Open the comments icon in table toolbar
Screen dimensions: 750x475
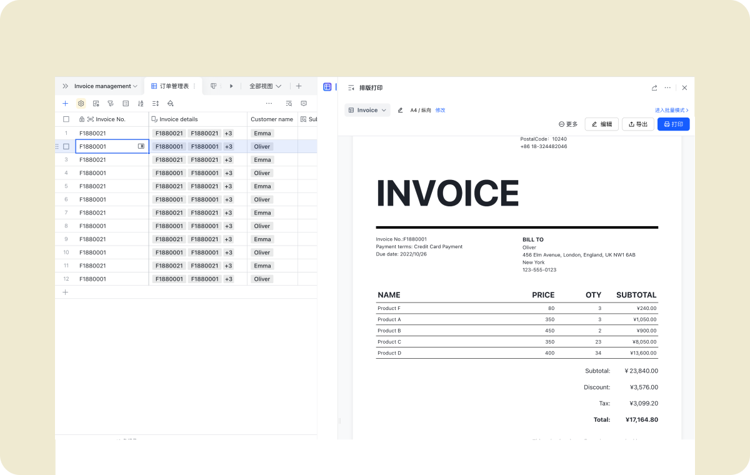(304, 103)
